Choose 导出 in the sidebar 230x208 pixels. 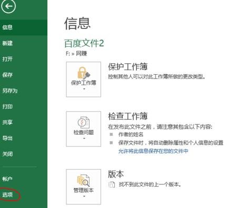24,138
